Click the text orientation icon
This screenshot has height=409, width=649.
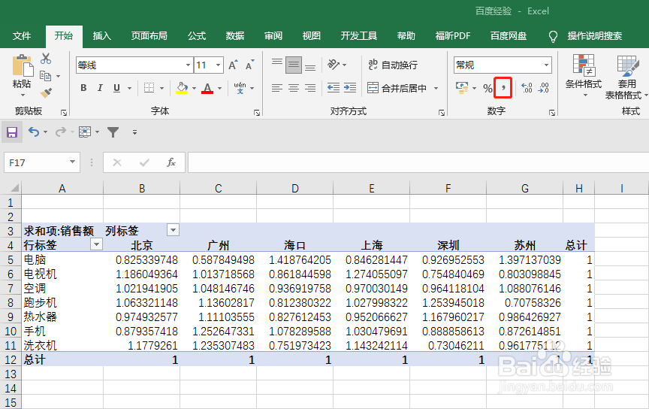[334, 65]
